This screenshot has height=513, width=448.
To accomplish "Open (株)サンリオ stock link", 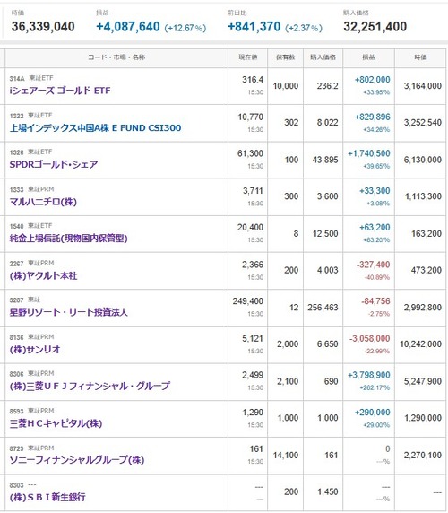I will (x=35, y=350).
